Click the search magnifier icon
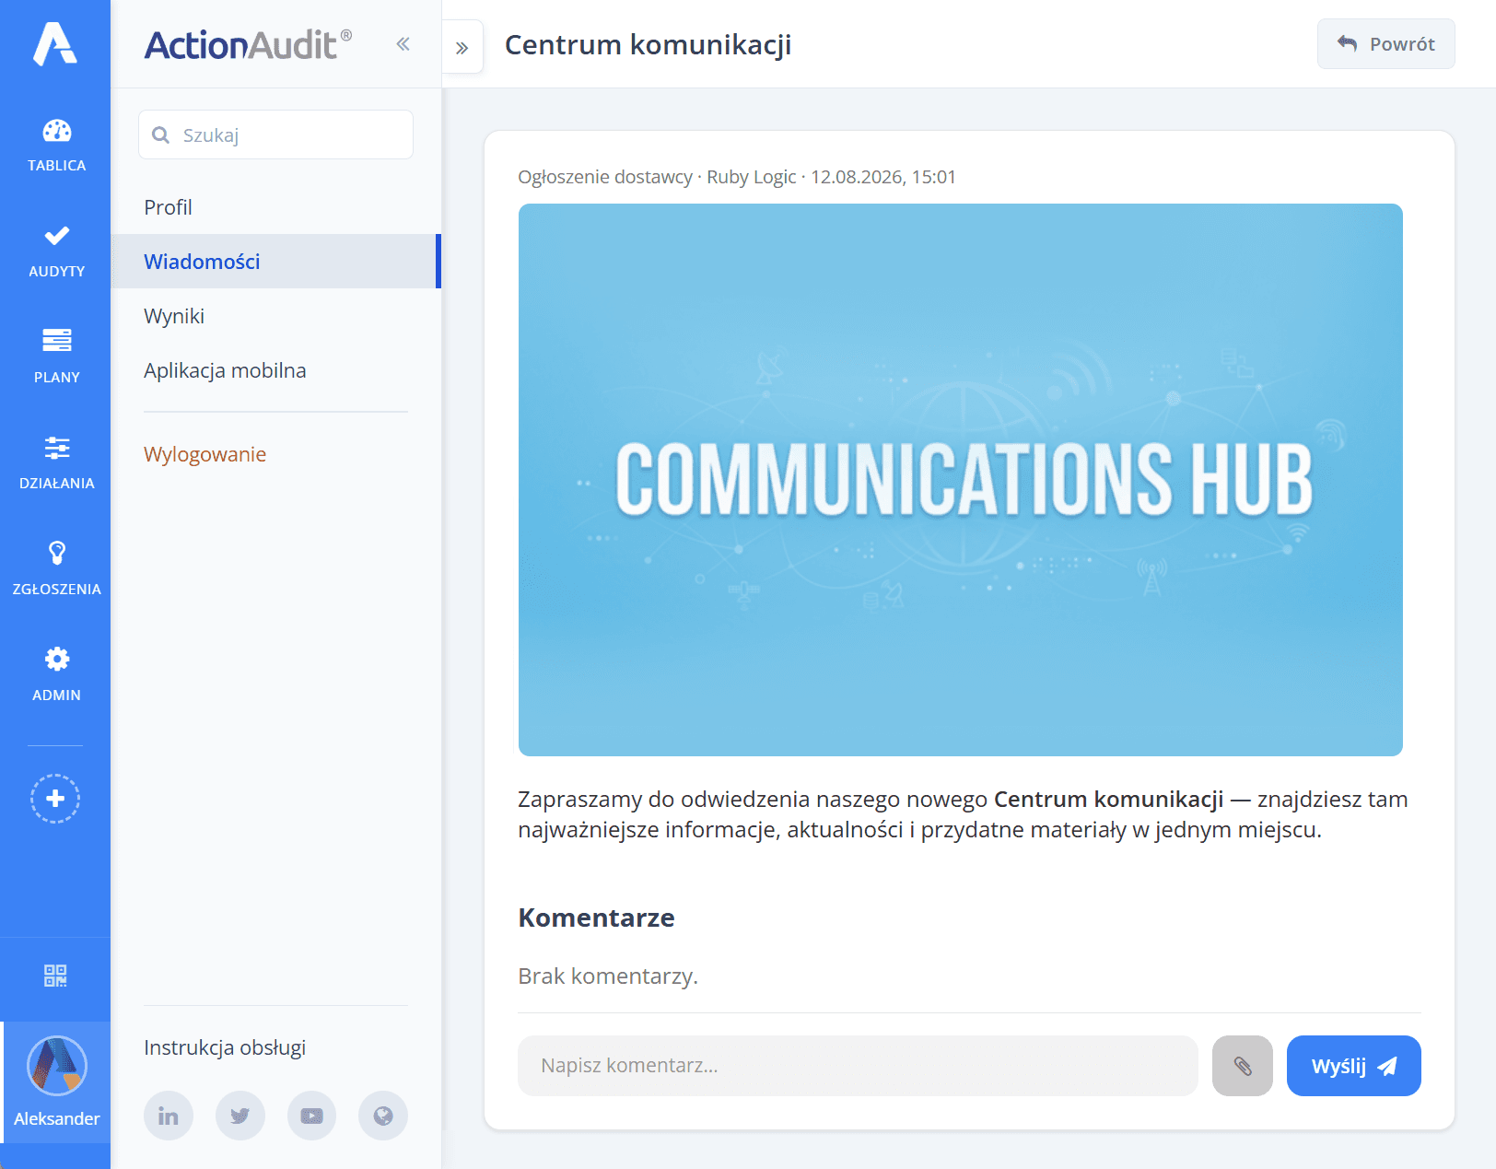 (160, 135)
